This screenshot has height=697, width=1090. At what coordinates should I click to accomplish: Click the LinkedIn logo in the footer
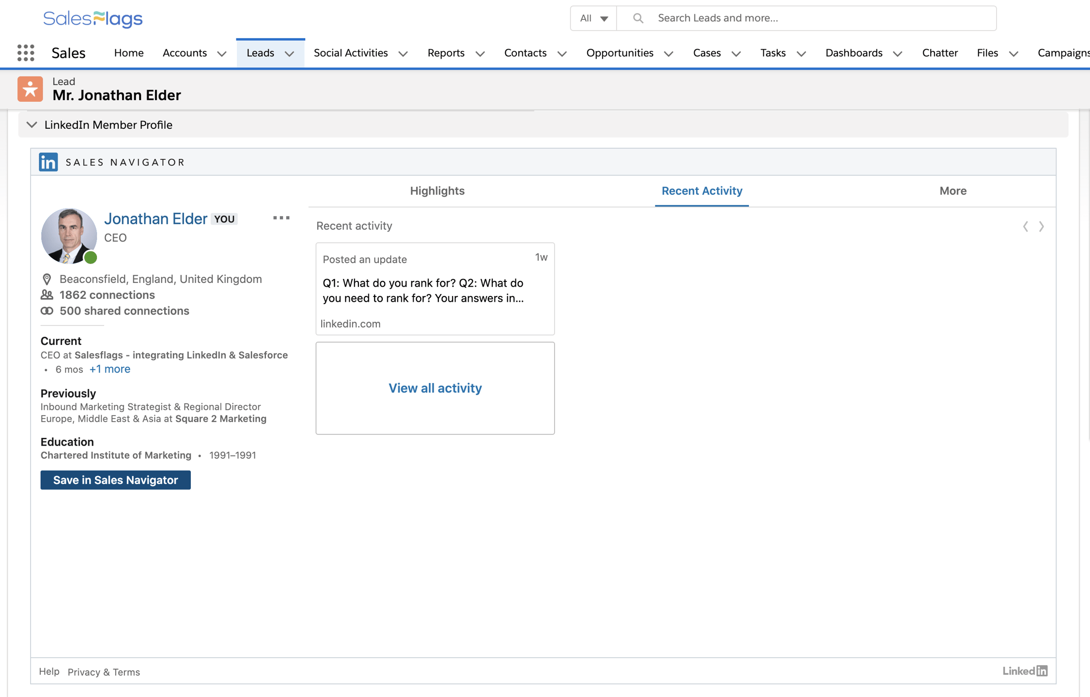1024,671
